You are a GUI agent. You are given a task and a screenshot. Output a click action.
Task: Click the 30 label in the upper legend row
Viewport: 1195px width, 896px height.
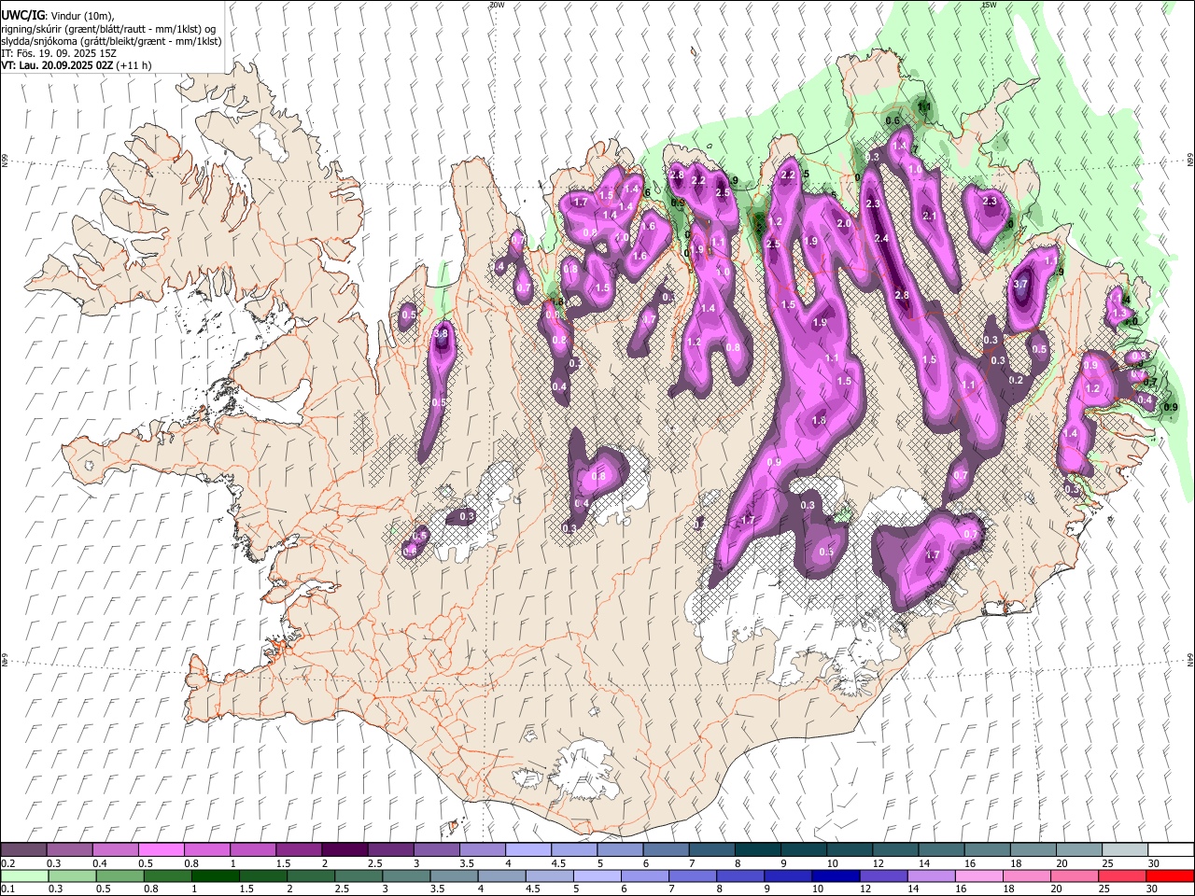[x=1154, y=863]
